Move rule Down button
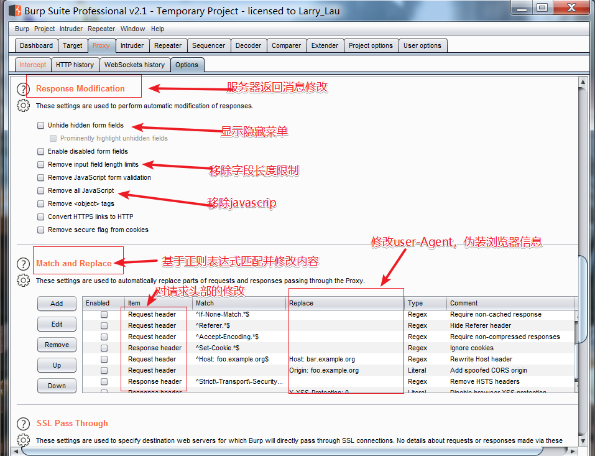The height and width of the screenshot is (456, 595). (x=57, y=386)
